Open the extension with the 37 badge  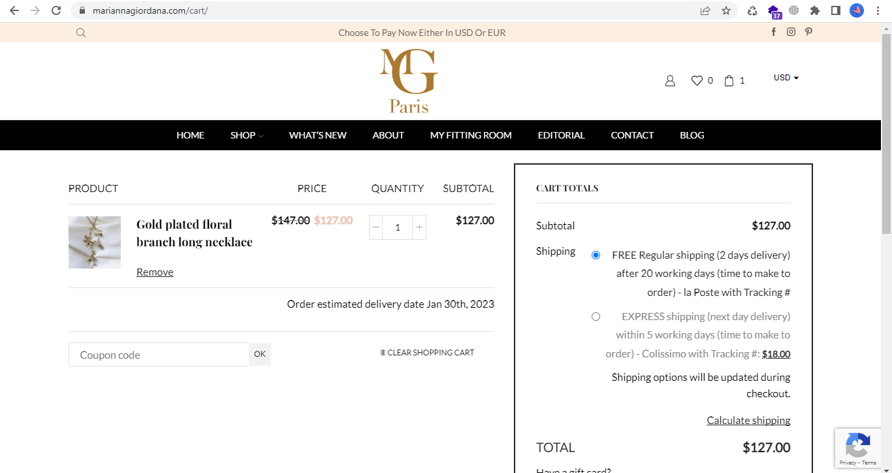774,12
